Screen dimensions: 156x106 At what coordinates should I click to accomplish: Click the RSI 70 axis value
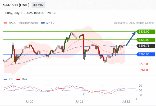click(140, 86)
